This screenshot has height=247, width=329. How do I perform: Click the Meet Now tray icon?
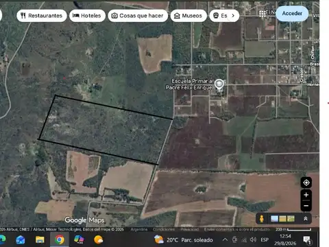point(234,239)
